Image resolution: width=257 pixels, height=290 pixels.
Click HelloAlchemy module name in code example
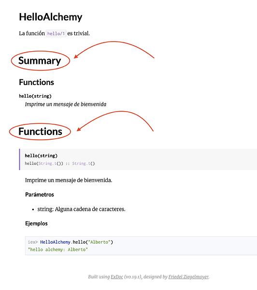click(55, 242)
